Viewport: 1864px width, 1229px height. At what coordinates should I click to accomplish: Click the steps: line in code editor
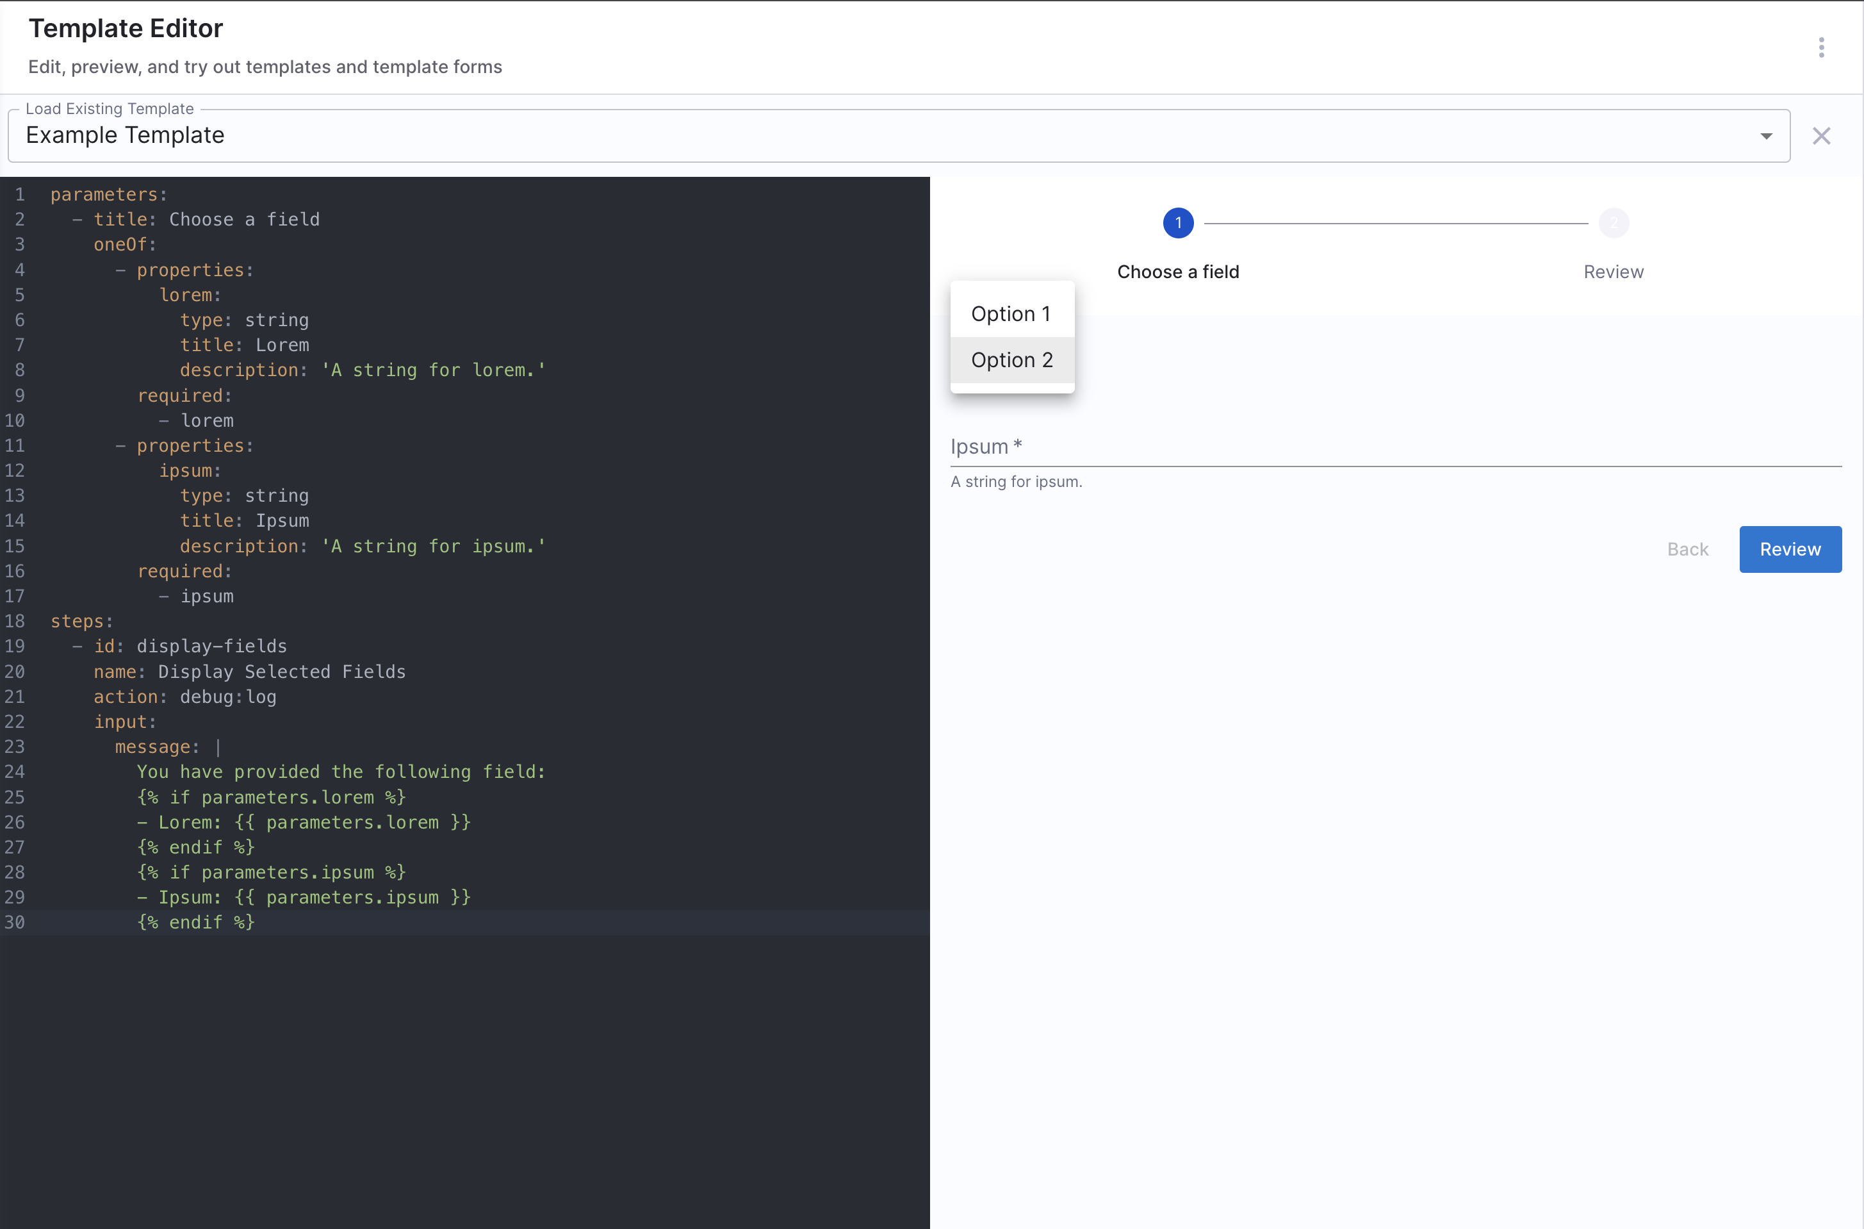click(x=81, y=621)
